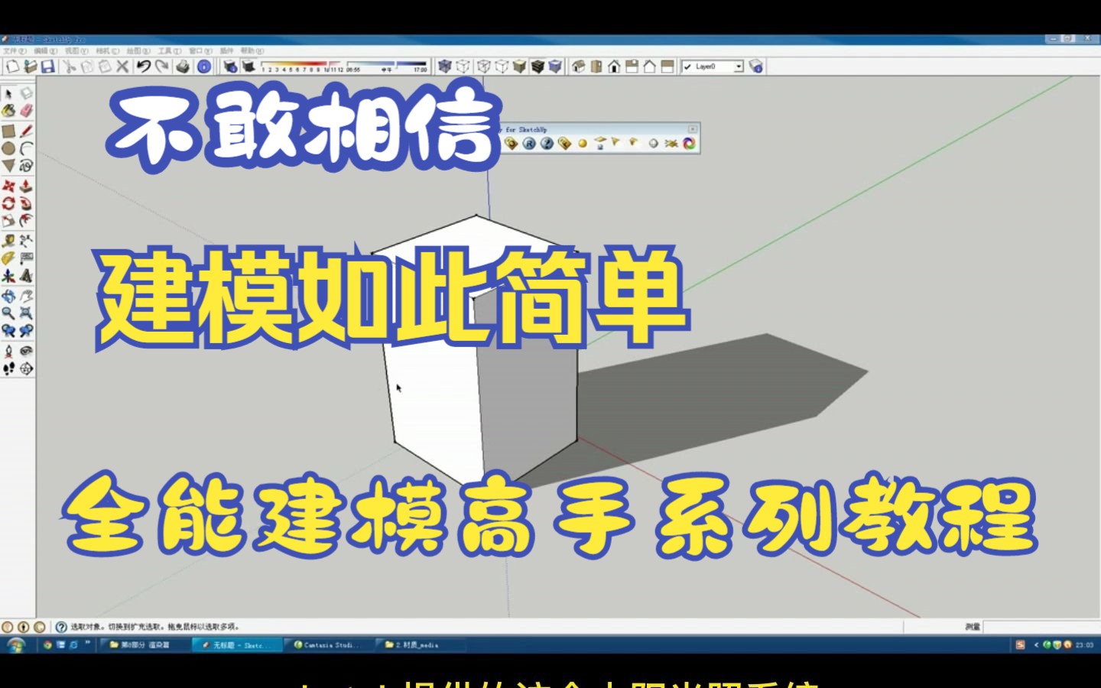Expand the Layer0 layer dropdown
Screen dimensions: 1101x688
[x=739, y=67]
